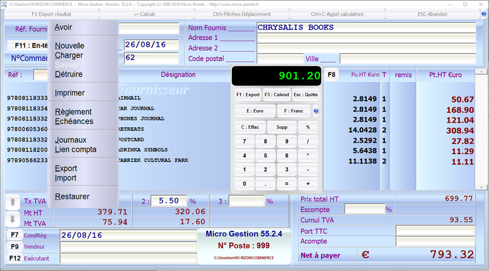Click the blue help icon in calculator
This screenshot has height=271, width=489.
(x=316, y=111)
